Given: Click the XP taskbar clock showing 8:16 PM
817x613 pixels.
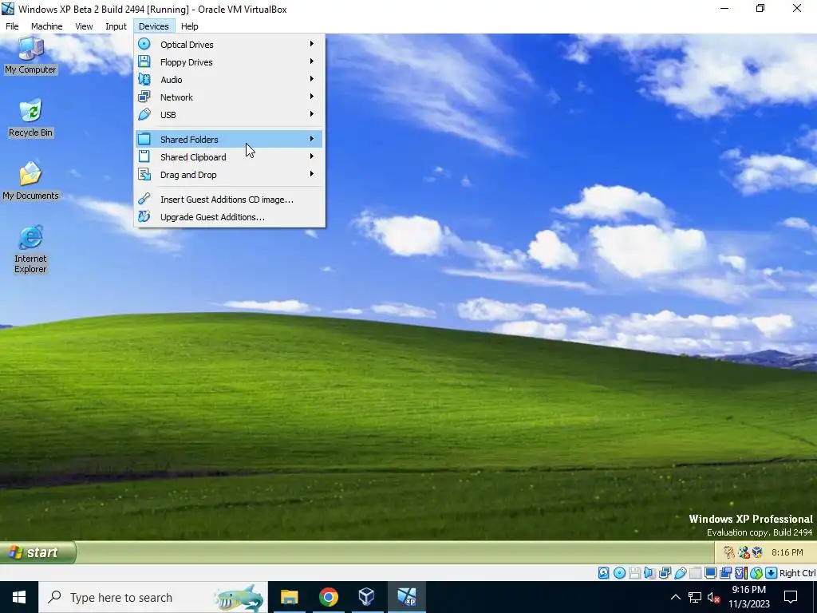Looking at the screenshot, I should [787, 552].
